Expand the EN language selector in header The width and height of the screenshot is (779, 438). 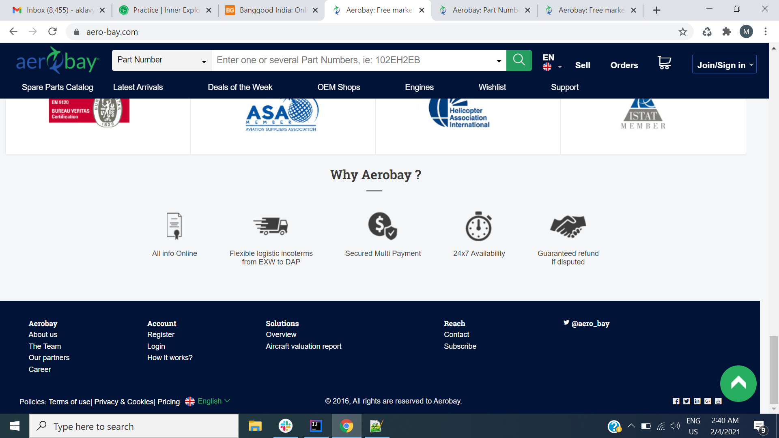click(552, 62)
